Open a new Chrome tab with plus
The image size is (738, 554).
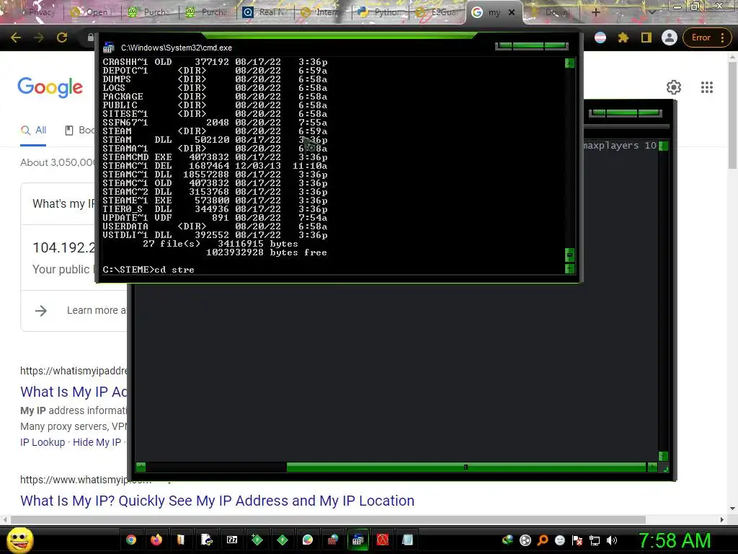[595, 12]
